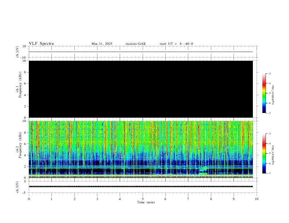Click the "8" kHz tick on ch.2 axis
The height and width of the screenshot is (223, 289).
click(26, 133)
